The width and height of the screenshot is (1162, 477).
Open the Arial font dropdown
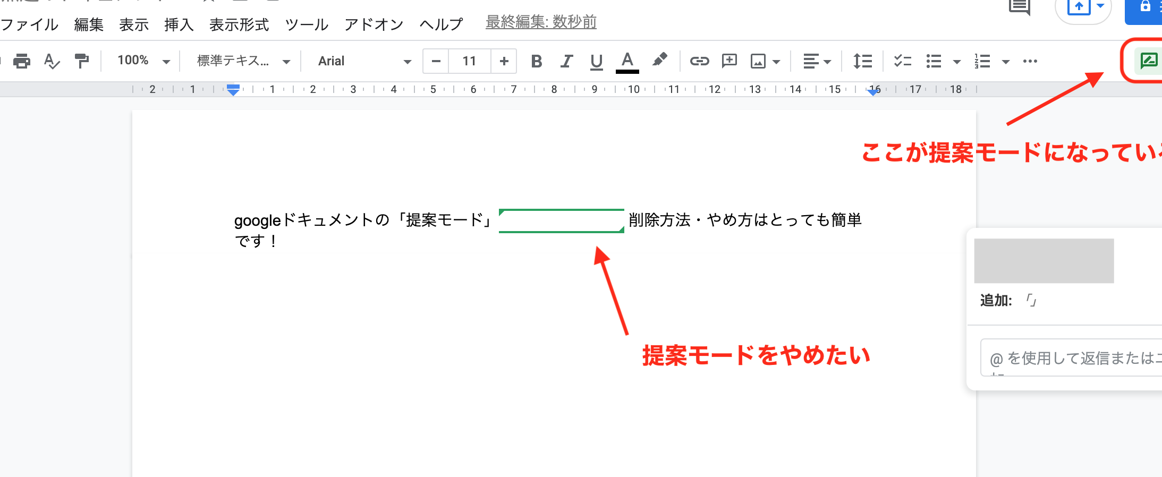point(364,61)
